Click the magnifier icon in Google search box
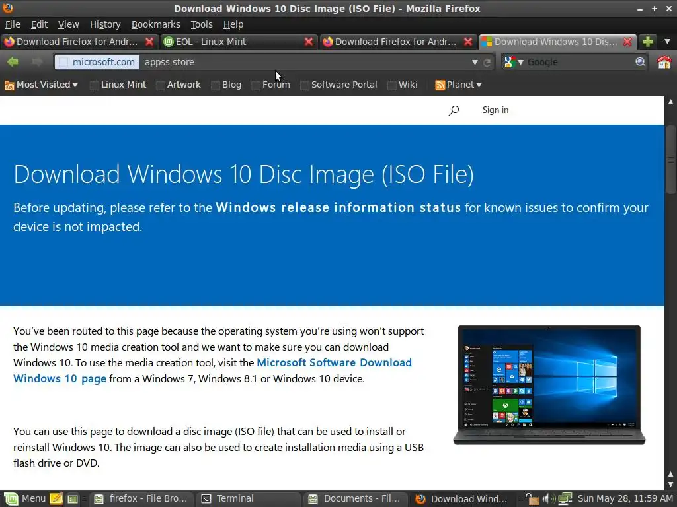The height and width of the screenshot is (507, 677). (x=640, y=62)
